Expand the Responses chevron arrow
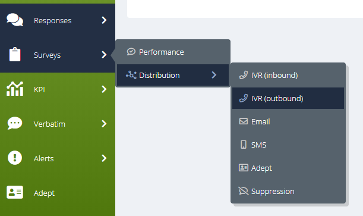Viewport: 363px width, 216px height. (104, 20)
